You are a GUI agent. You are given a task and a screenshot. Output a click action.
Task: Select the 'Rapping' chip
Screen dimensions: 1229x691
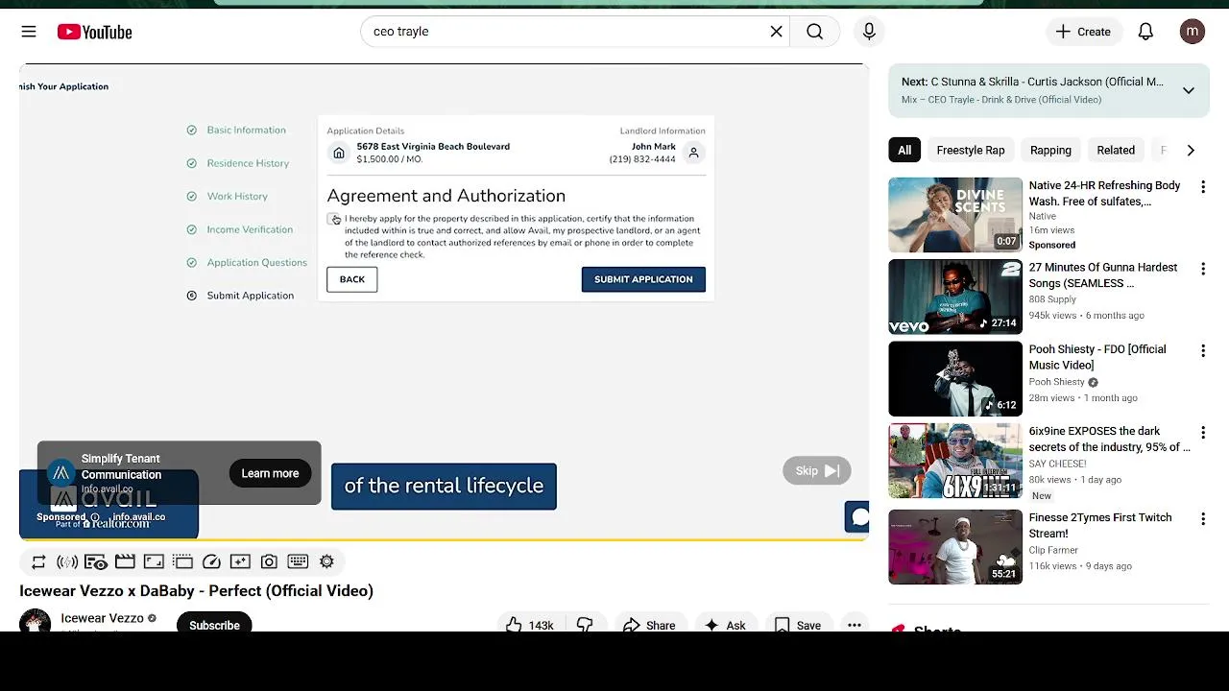pyautogui.click(x=1050, y=150)
